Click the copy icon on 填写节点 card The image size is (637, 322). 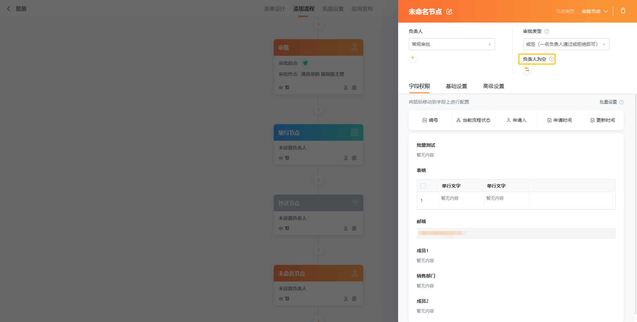coord(354,158)
